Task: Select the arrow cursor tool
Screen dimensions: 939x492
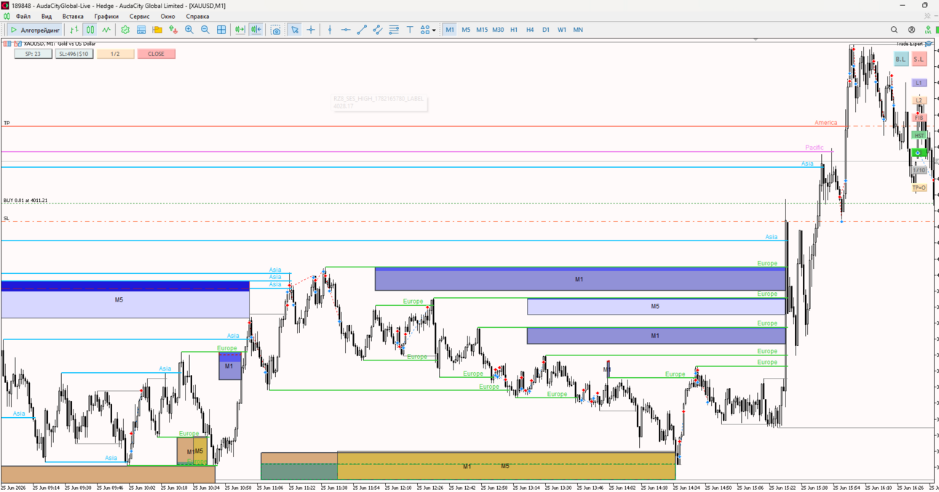Action: 295,30
